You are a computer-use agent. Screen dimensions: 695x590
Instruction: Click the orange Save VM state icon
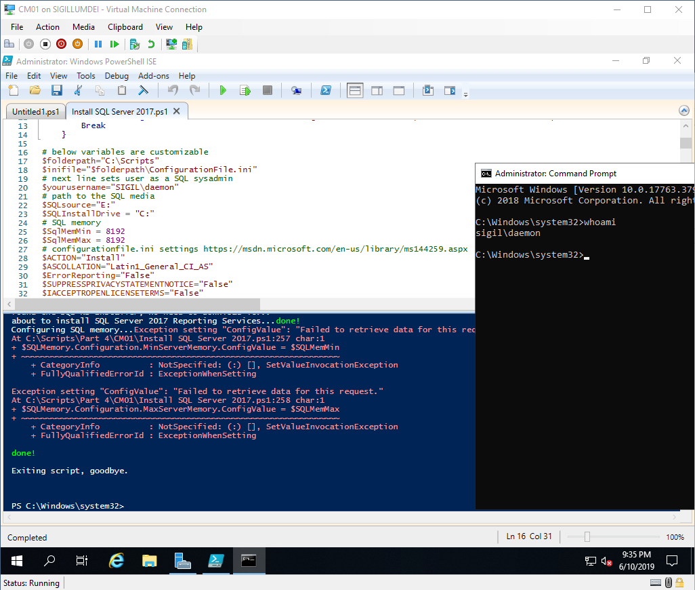click(x=78, y=44)
